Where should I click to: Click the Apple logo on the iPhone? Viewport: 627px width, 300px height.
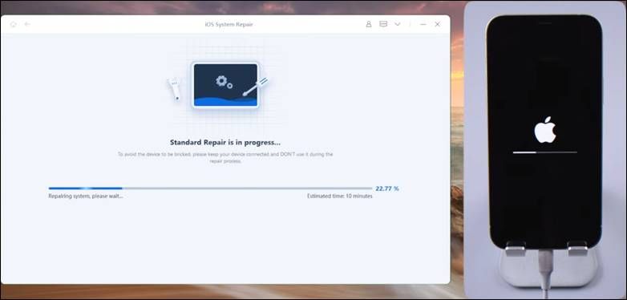tap(545, 130)
